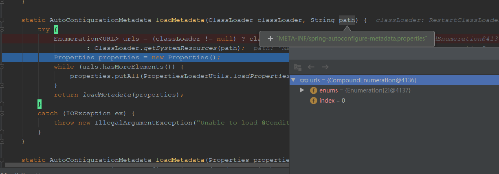Collapse the while loop fold marker

click(2, 67)
